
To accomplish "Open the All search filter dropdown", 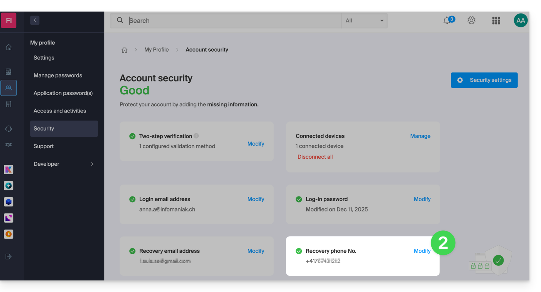I will click(364, 21).
